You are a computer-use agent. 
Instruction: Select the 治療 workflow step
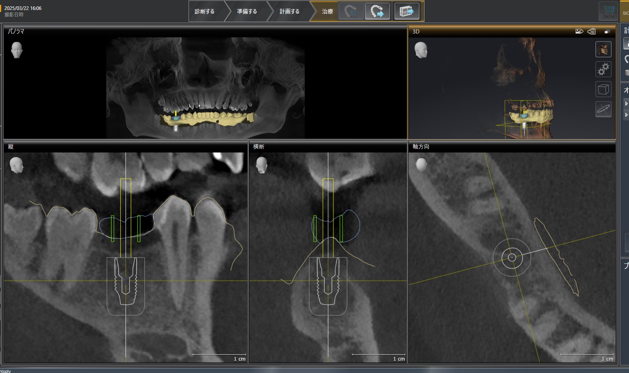point(327,12)
